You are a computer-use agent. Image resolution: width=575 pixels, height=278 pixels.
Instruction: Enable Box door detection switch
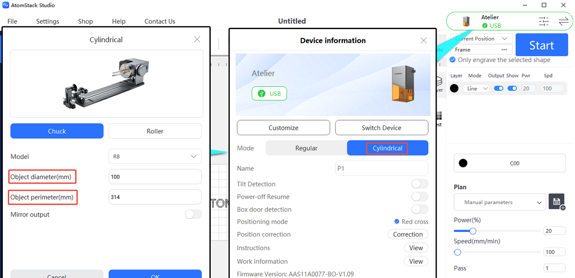click(x=420, y=209)
